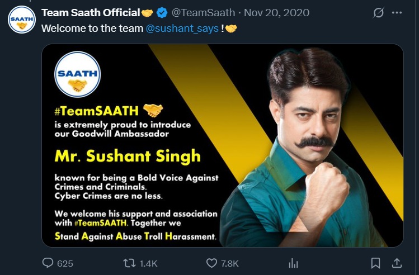
Task: Click the 7.8K likes count
Action: tap(230, 263)
